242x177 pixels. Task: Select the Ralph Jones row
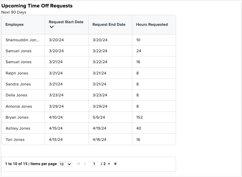89,73
